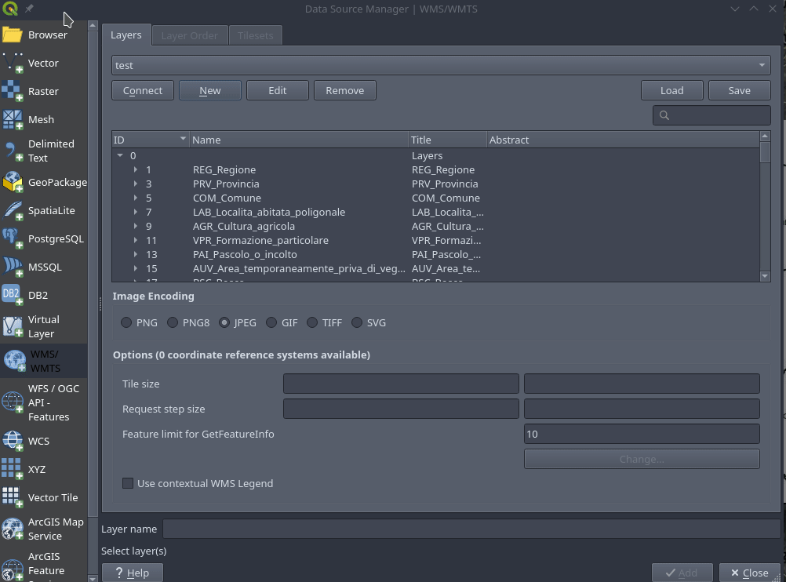Expand layer 11 VPR_Formazione_particolare
The height and width of the screenshot is (582, 786).
136,240
